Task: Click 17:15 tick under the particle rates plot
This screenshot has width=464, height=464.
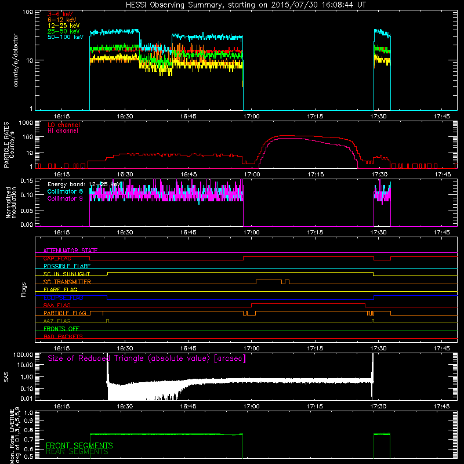Action: pyautogui.click(x=315, y=175)
